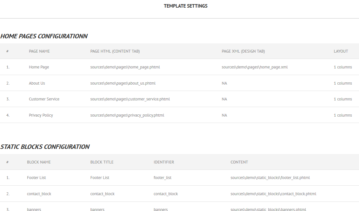Select the HOME PAGES CONFIGURATIONN heading

(x=44, y=36)
